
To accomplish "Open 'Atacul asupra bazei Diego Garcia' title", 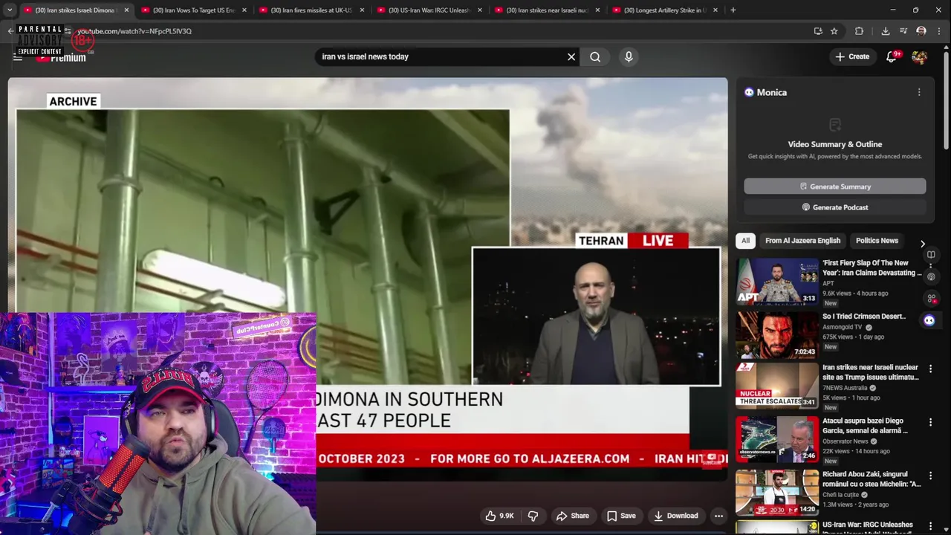I will click(865, 426).
